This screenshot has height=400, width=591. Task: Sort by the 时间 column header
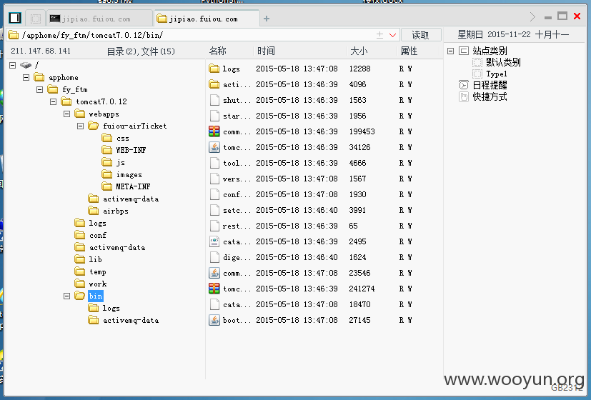266,51
